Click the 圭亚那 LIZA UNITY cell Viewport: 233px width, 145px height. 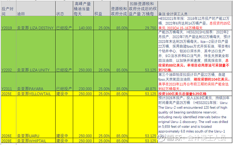[x=36, y=51]
